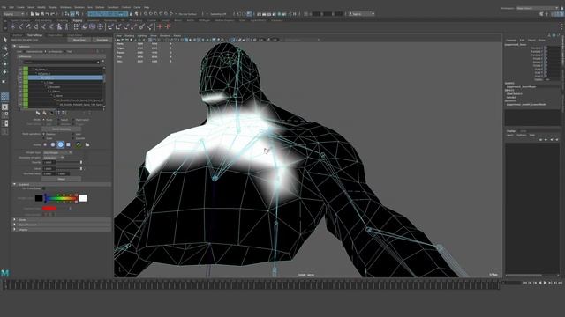
Task: Click the Select Geometry button
Action: click(61, 129)
